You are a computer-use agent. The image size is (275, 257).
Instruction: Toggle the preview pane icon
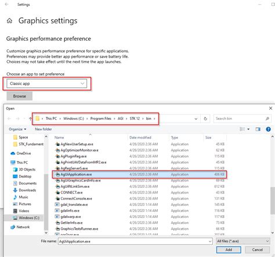(258, 129)
